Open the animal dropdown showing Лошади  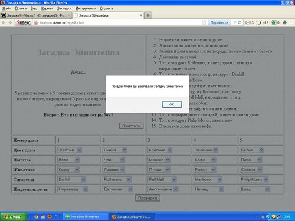coord(114,170)
